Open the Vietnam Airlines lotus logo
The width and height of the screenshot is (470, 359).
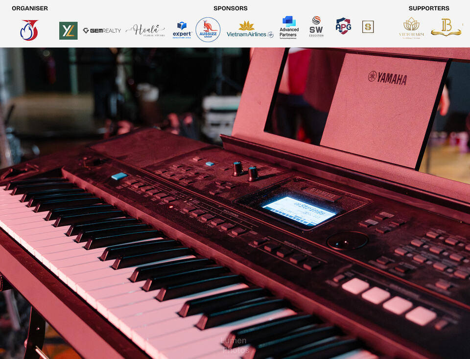pos(250,29)
